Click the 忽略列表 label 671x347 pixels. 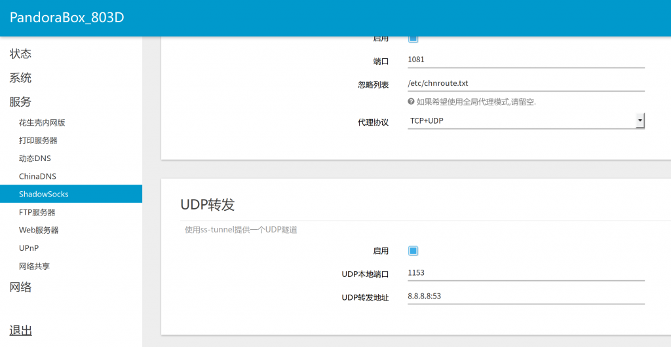[373, 84]
